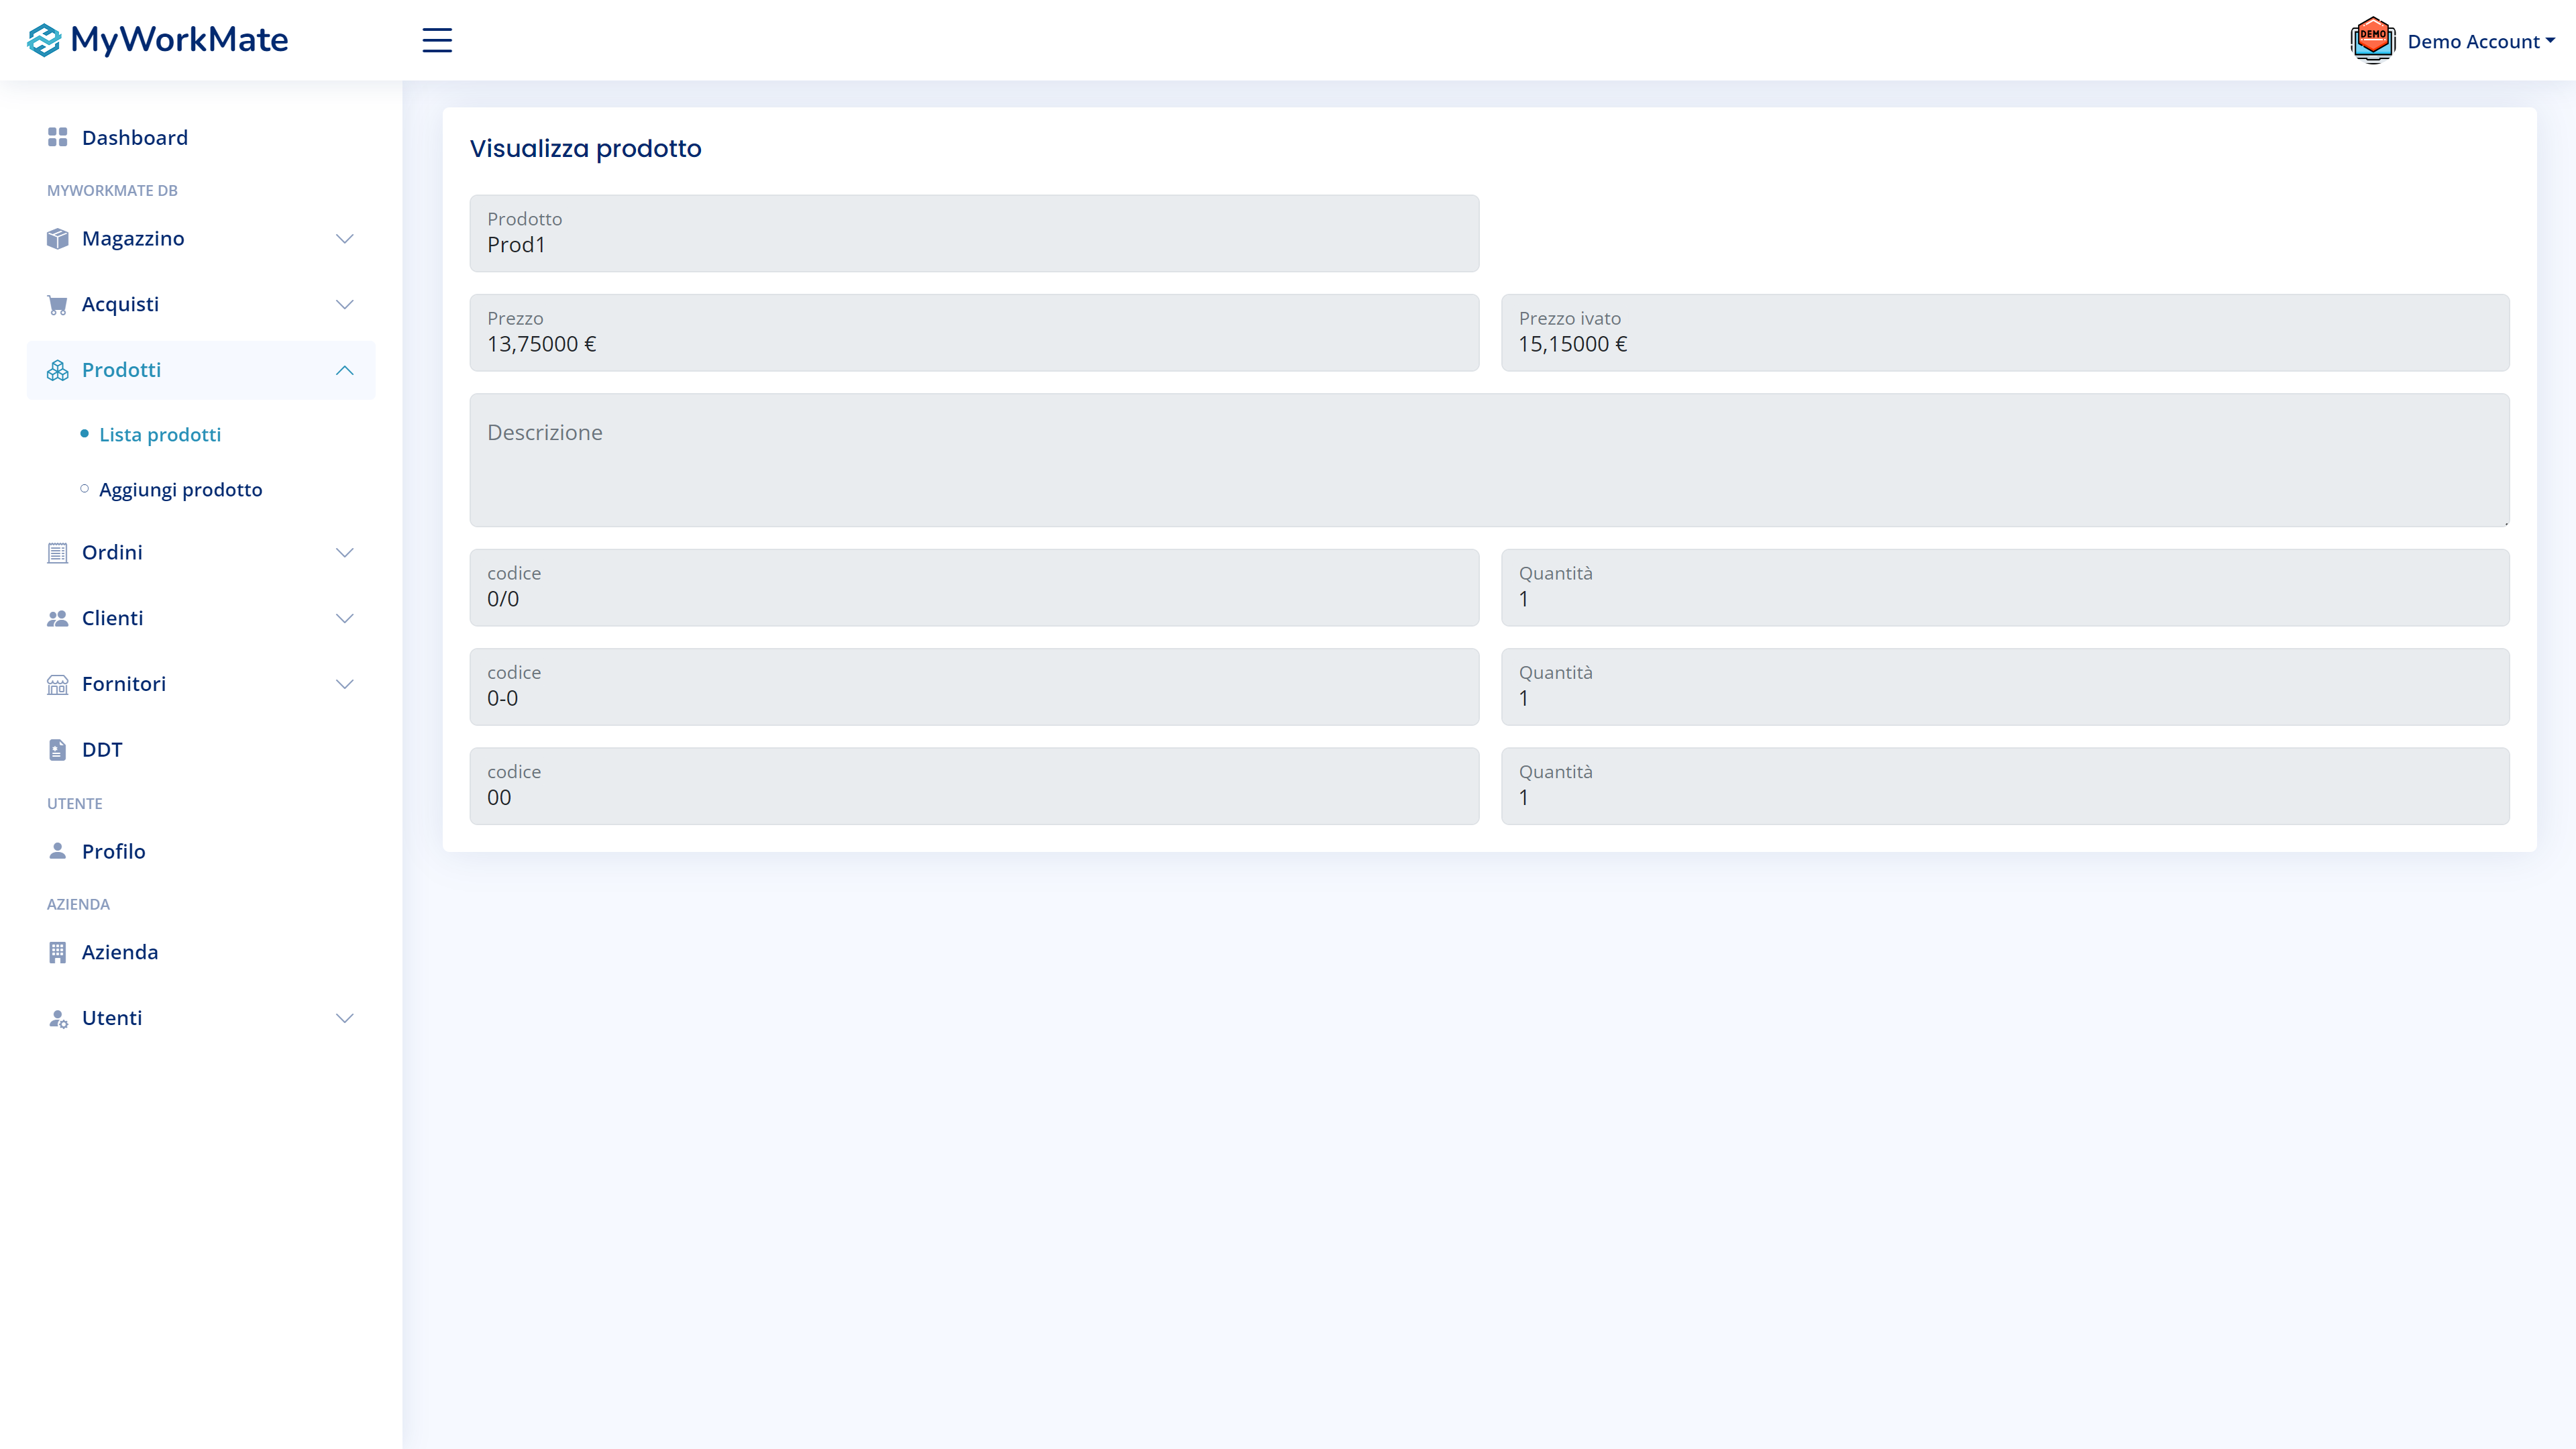The width and height of the screenshot is (2576, 1449).
Task: Click the codice field with 0-0
Action: [974, 687]
